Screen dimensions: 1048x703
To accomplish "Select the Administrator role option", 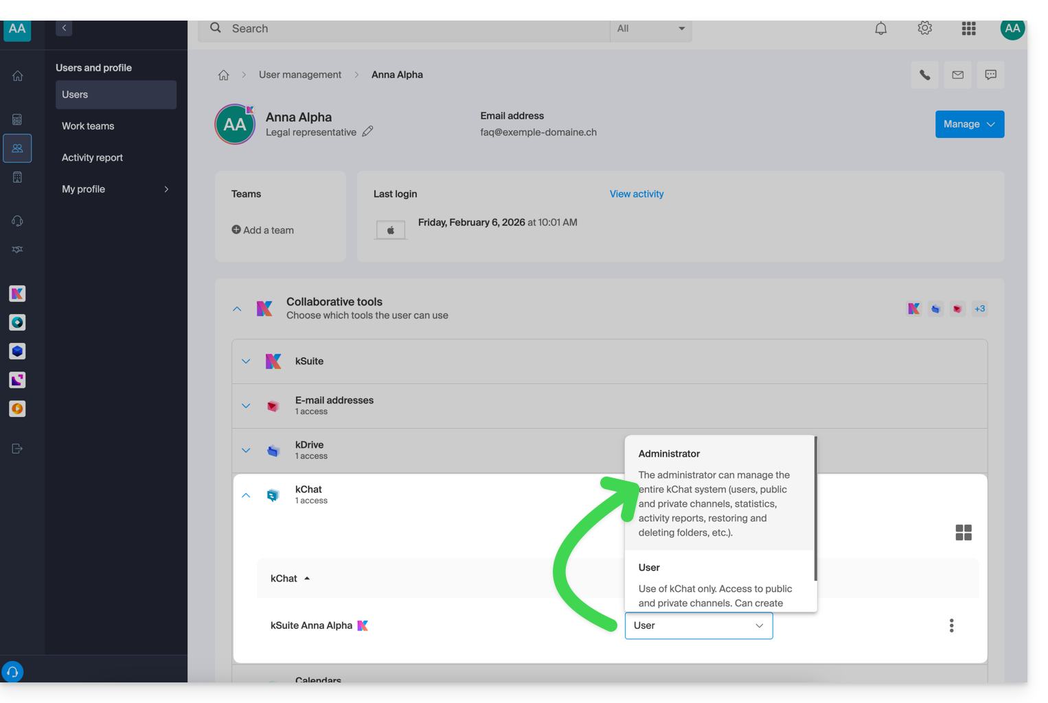I will (714, 492).
